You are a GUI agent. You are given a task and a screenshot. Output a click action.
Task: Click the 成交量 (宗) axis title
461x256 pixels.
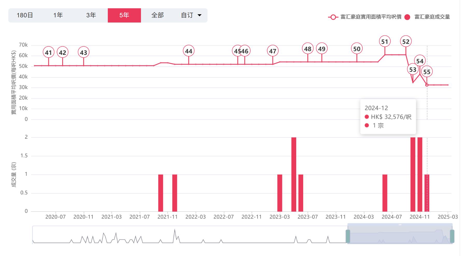coord(14,174)
